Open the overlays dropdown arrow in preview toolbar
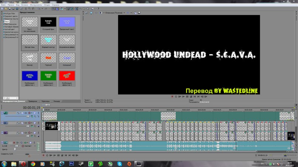The image size is (298, 167). pyautogui.click(x=131, y=13)
